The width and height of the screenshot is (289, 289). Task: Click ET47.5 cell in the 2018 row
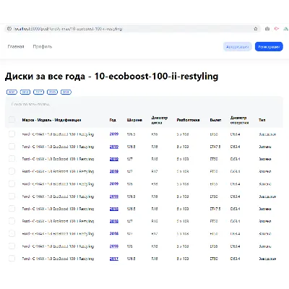(x=215, y=209)
